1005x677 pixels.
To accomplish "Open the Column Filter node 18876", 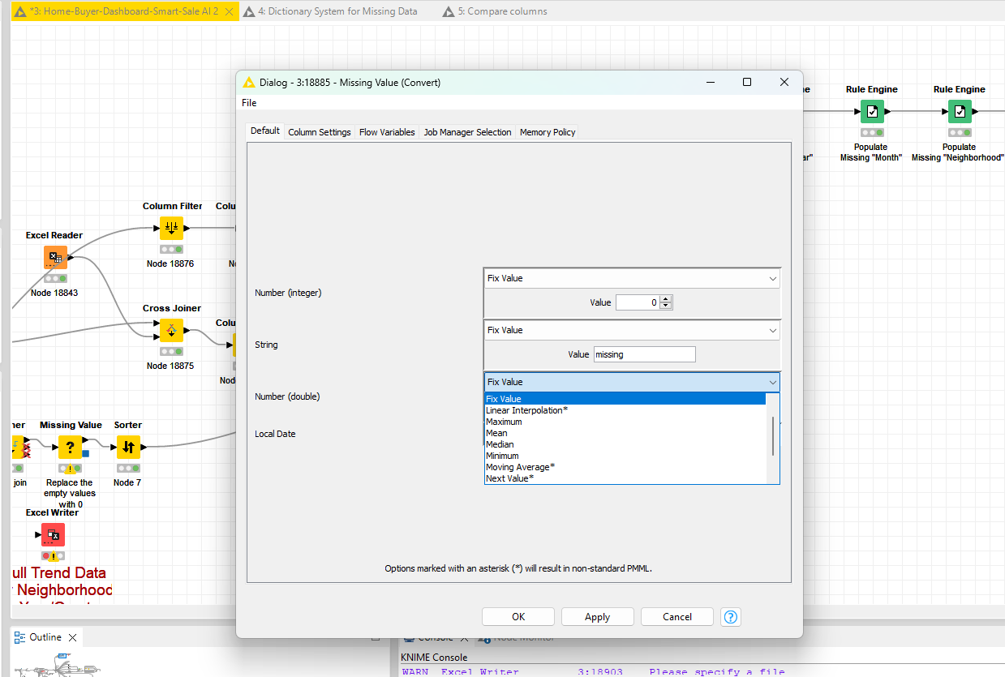I will tap(171, 228).
